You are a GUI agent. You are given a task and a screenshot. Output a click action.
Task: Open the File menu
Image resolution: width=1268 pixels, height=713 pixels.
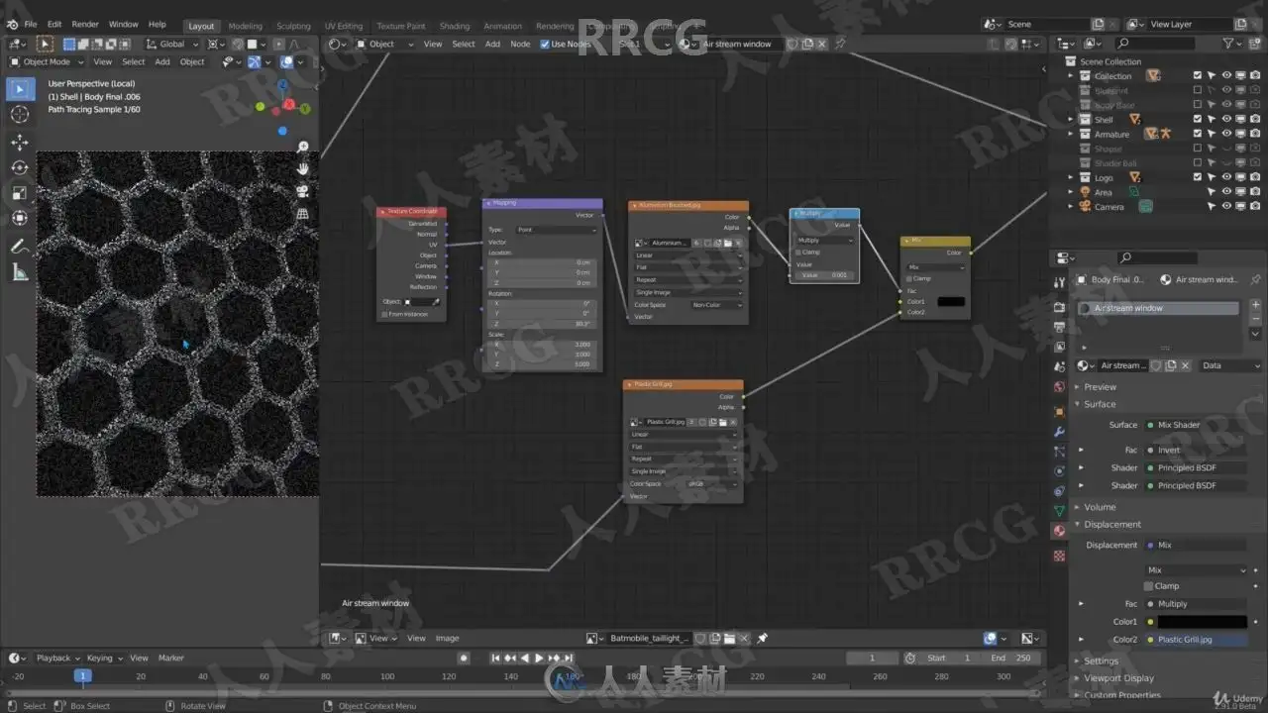click(30, 24)
